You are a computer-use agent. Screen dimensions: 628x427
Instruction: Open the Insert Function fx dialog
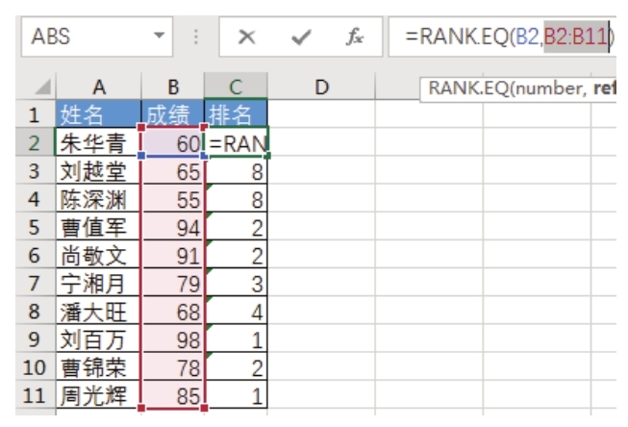point(354,38)
